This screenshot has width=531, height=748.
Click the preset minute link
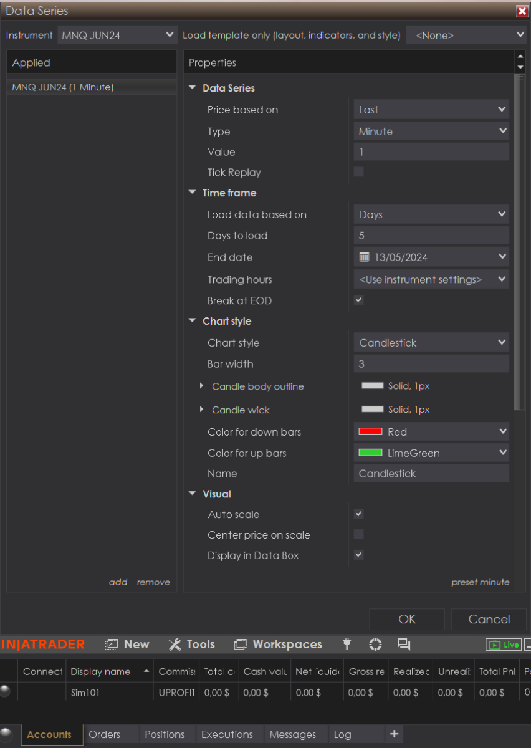click(x=480, y=582)
